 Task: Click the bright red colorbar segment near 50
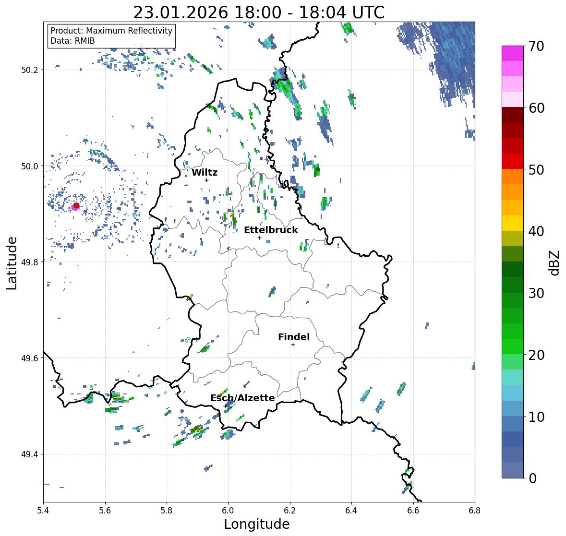pyautogui.click(x=513, y=162)
